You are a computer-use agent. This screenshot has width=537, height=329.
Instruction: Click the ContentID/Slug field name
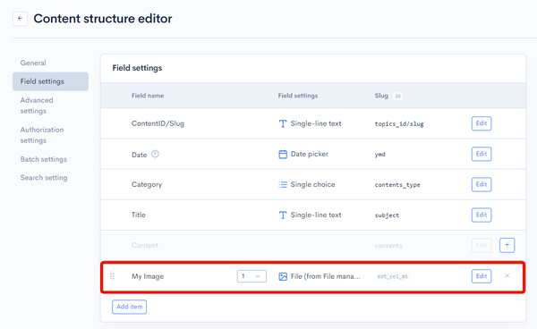click(x=158, y=123)
